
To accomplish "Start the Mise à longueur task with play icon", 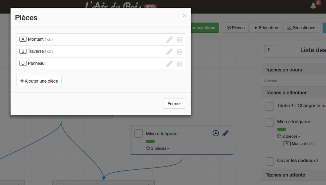I will (216, 133).
